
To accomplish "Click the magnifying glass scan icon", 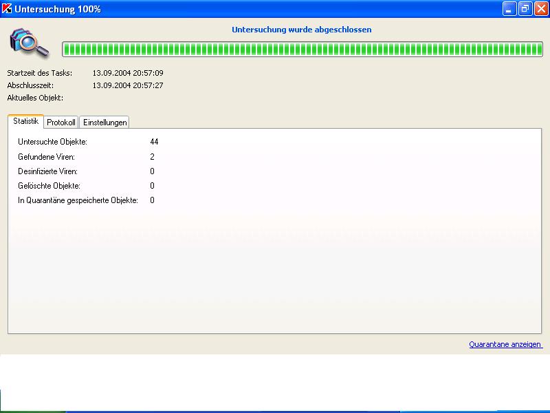I will click(x=29, y=43).
